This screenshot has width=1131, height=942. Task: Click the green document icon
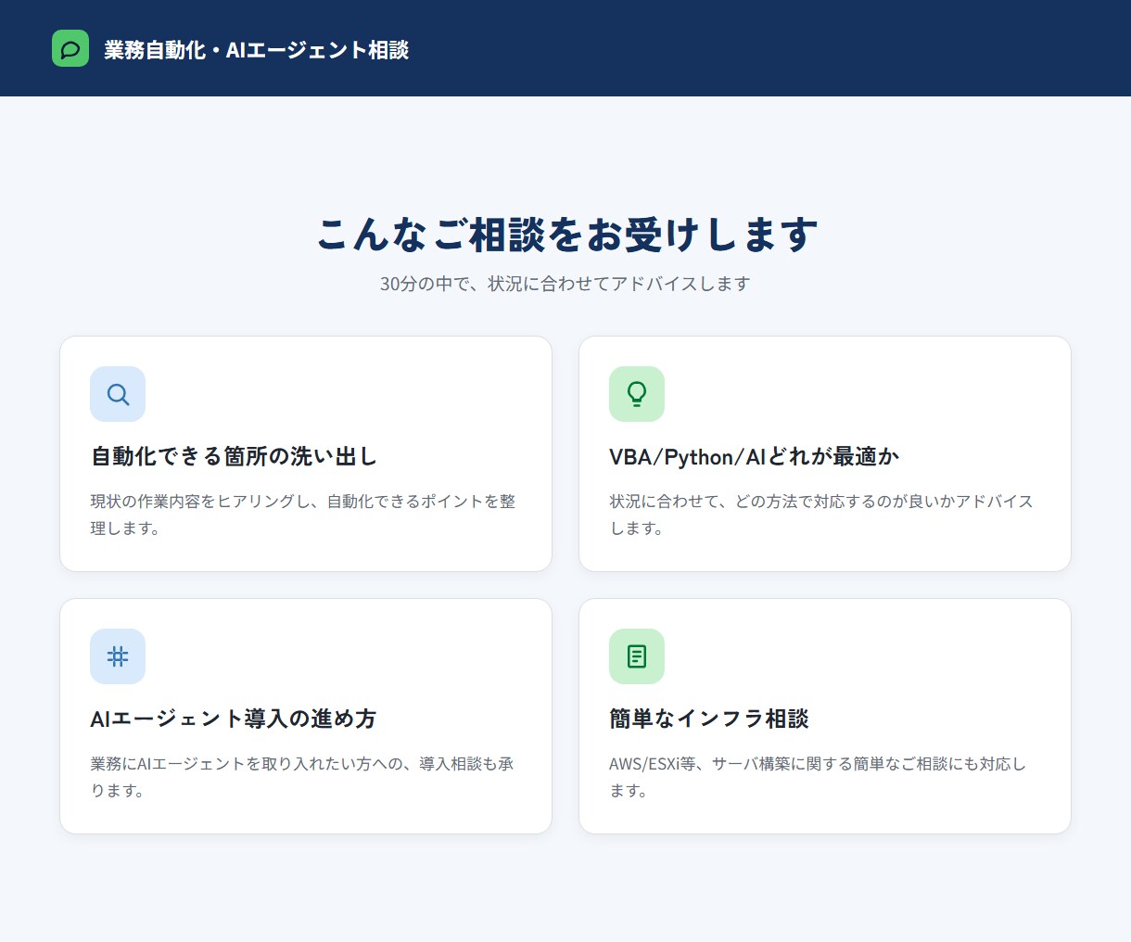tap(637, 656)
